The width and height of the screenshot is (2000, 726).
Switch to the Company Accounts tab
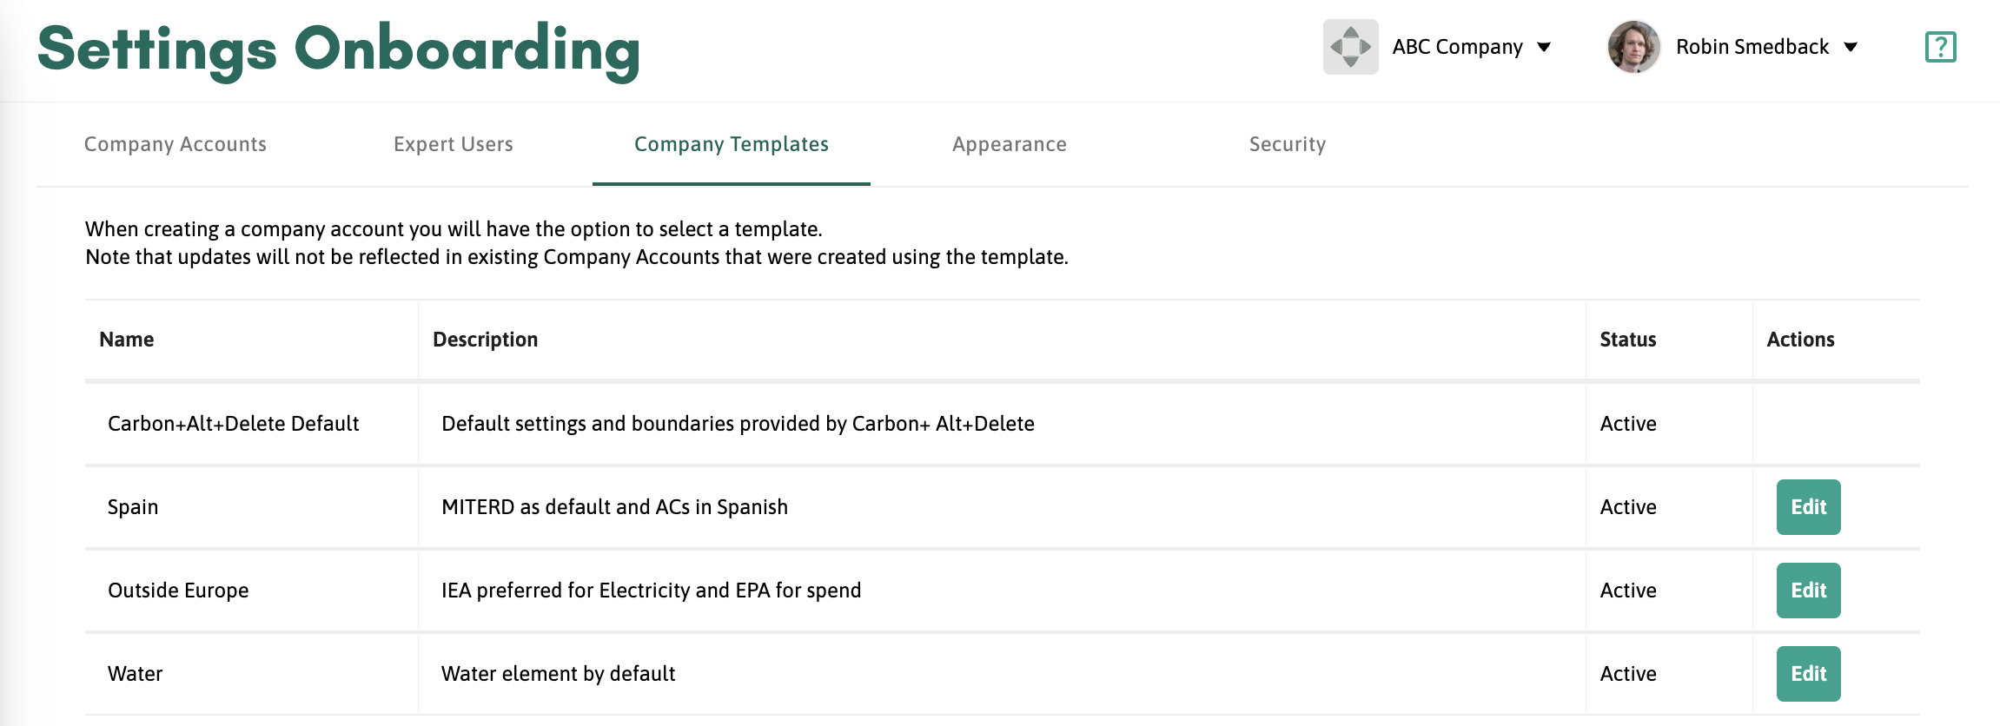pyautogui.click(x=175, y=144)
